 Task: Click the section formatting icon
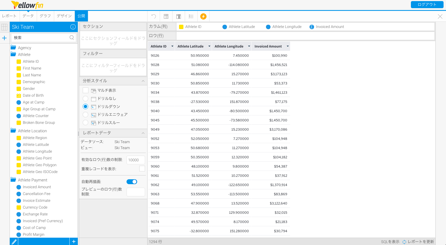coord(179,16)
